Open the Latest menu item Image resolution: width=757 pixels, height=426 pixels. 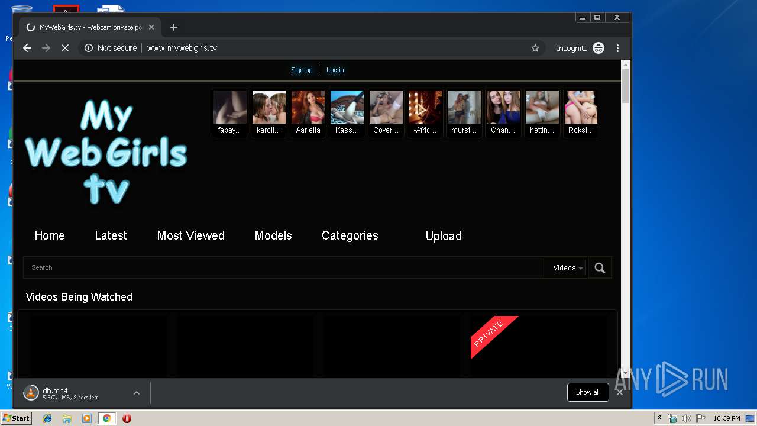coord(111,235)
